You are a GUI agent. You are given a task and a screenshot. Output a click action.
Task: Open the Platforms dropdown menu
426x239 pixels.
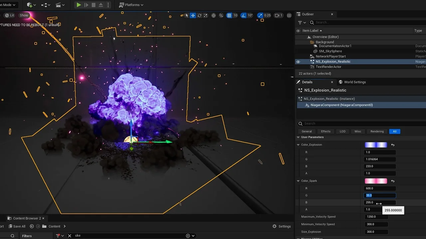pos(131,5)
